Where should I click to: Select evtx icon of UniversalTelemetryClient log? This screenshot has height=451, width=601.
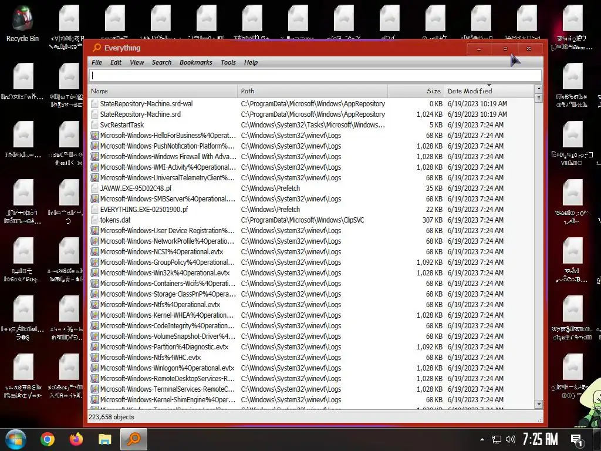tap(94, 178)
